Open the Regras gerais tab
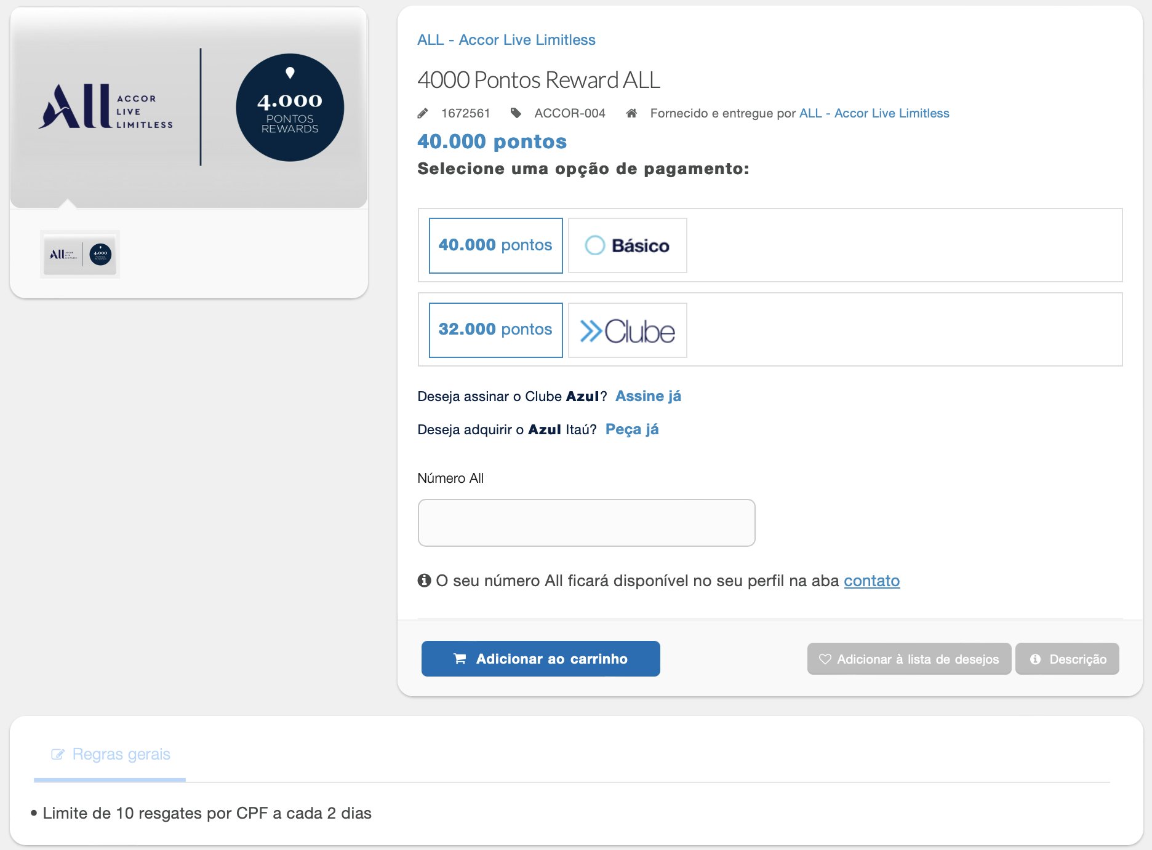The height and width of the screenshot is (850, 1152). [x=121, y=754]
